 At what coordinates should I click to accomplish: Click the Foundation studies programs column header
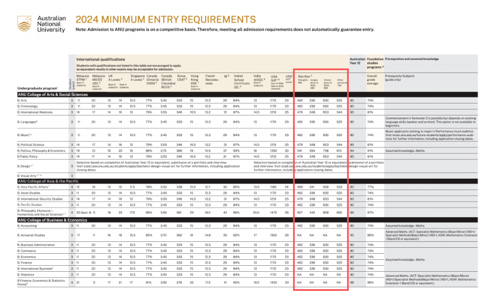pos(375,63)
